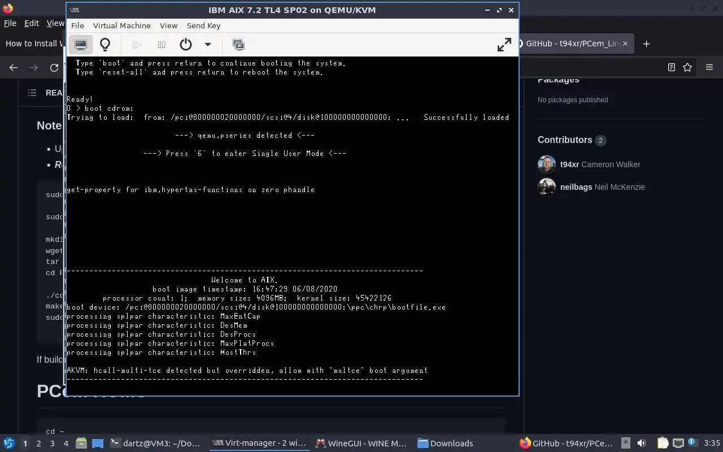Image resolution: width=723 pixels, height=452 pixels.
Task: Open the README table of contents icon
Action: (x=32, y=93)
